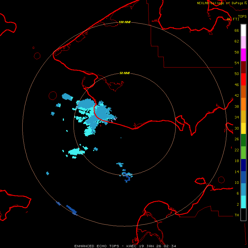Click the white color swatch above 66
This screenshot has width=248, height=248.
pos(243,30)
